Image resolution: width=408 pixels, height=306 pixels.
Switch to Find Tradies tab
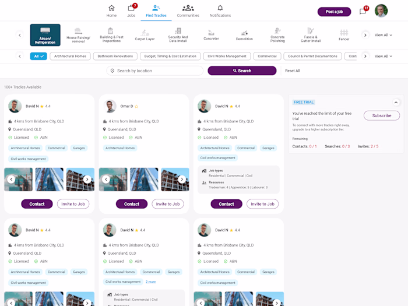(156, 11)
